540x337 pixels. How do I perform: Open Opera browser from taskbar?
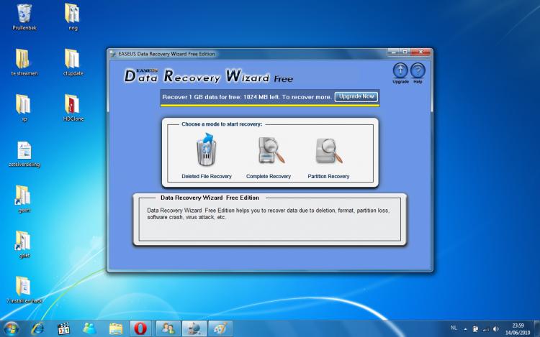[141, 328]
